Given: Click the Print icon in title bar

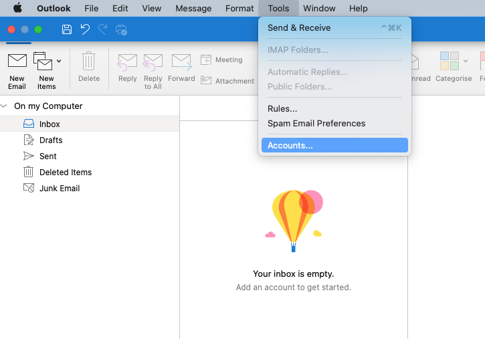Looking at the screenshot, I should 121,30.
